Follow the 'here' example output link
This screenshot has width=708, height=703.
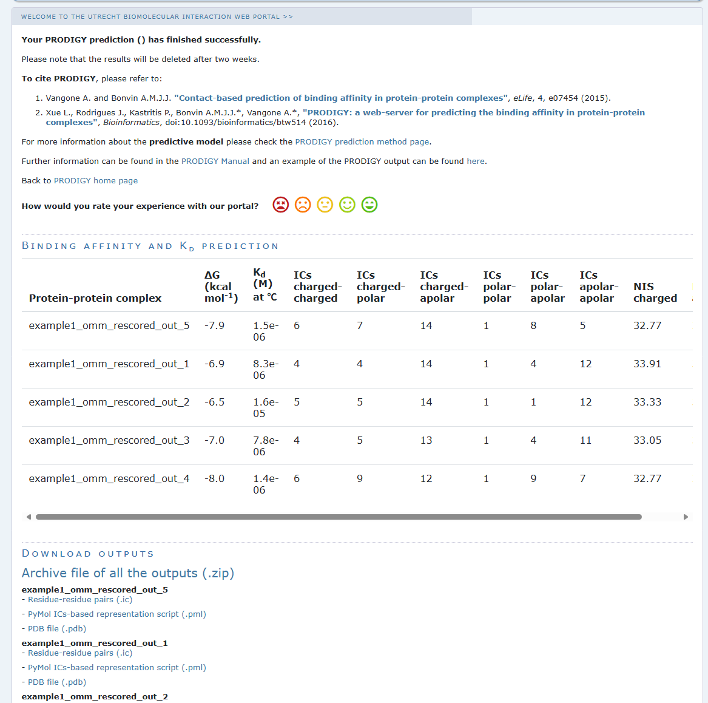pos(476,161)
